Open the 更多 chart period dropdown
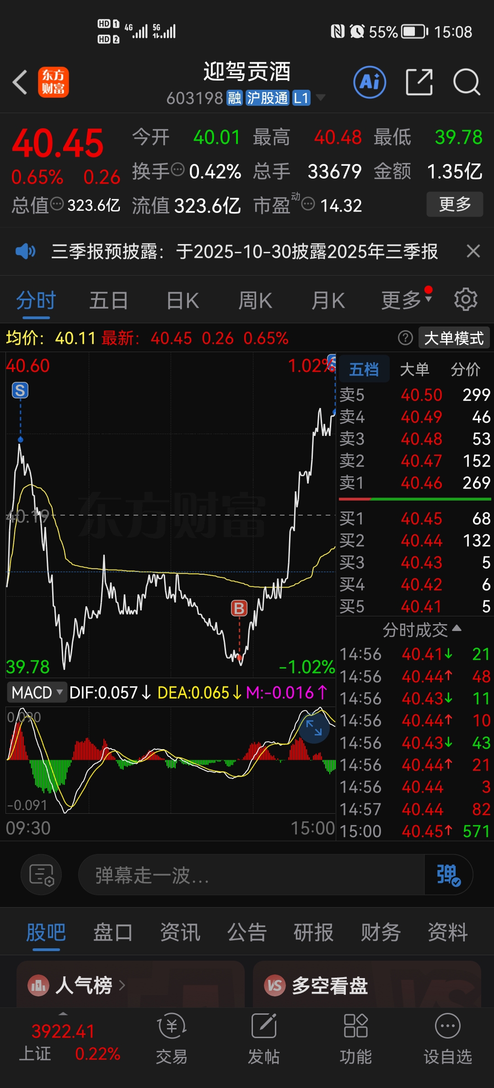The image size is (494, 1088). [407, 300]
